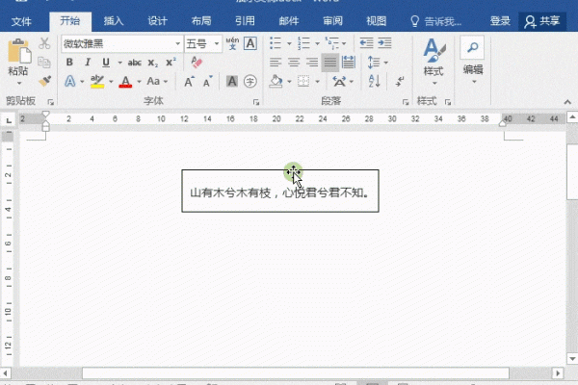This screenshot has height=385, width=578.
Task: Click the Tell me search box
Action: coord(435,21)
